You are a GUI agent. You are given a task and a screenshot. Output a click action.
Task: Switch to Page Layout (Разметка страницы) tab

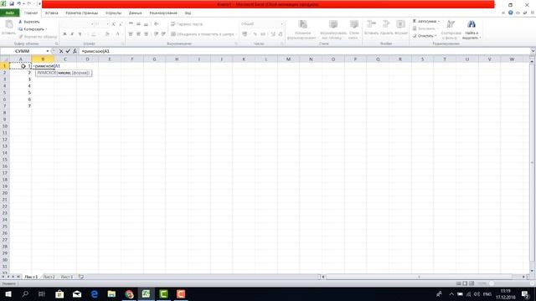point(82,13)
